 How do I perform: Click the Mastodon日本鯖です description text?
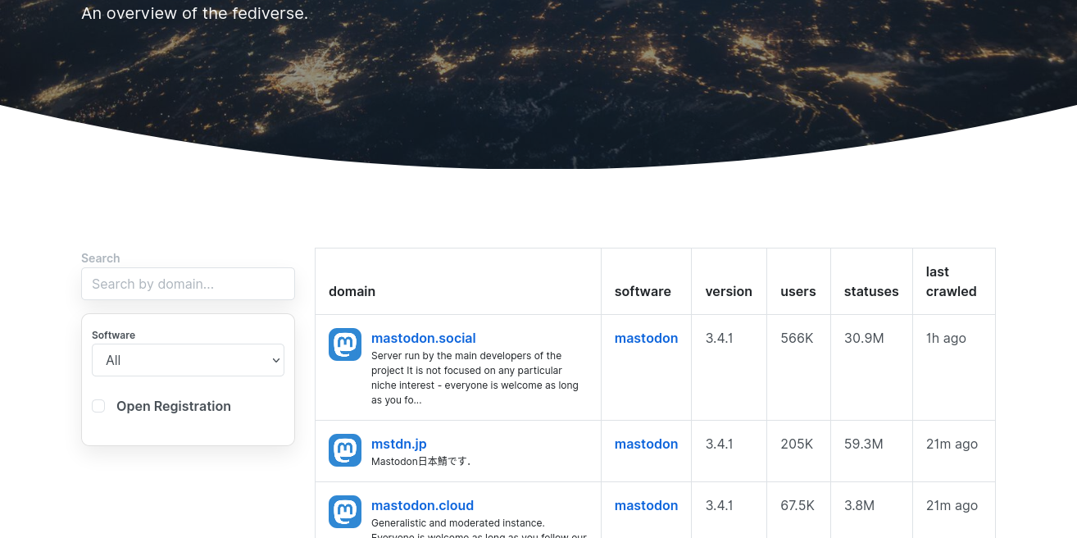(x=420, y=462)
